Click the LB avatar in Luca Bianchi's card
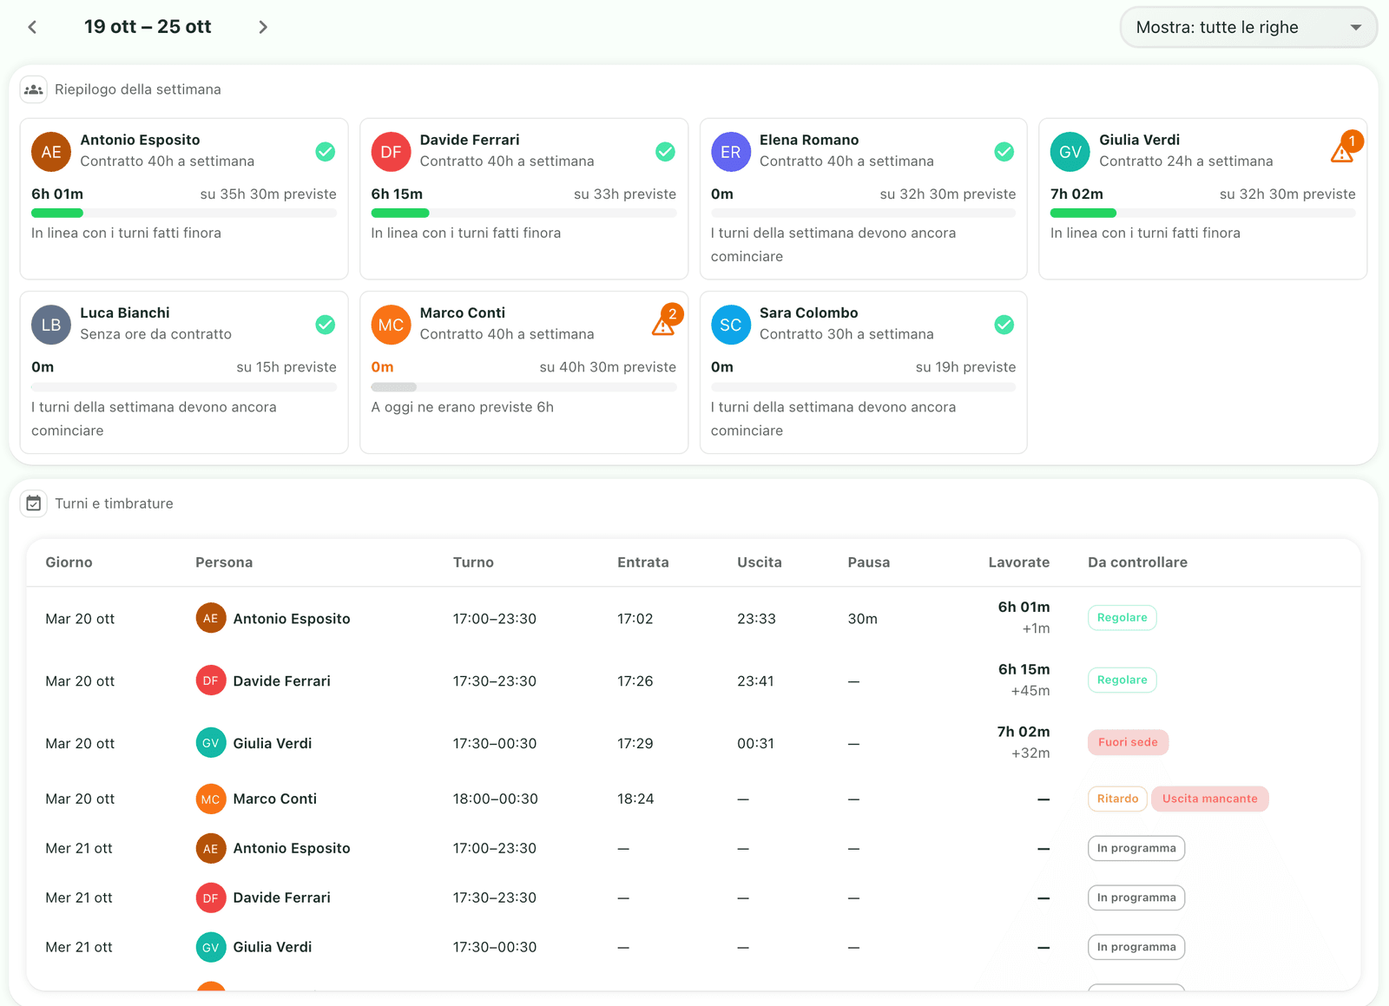The image size is (1389, 1006). 51,325
